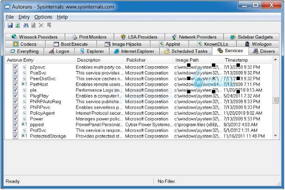Select the ProfSvc entry name
285x190 pixels.
pyautogui.click(x=38, y=130)
